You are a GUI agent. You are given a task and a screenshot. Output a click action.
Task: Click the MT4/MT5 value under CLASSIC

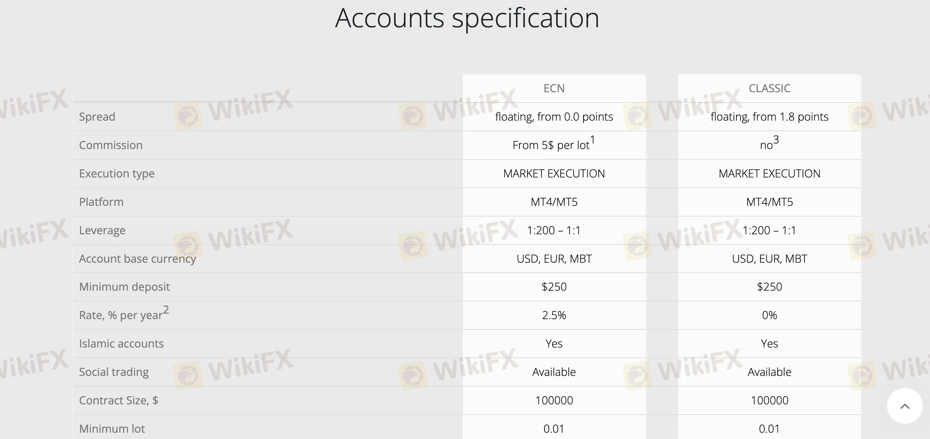[769, 202]
